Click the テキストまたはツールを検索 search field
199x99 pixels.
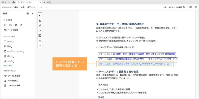point(174,7)
